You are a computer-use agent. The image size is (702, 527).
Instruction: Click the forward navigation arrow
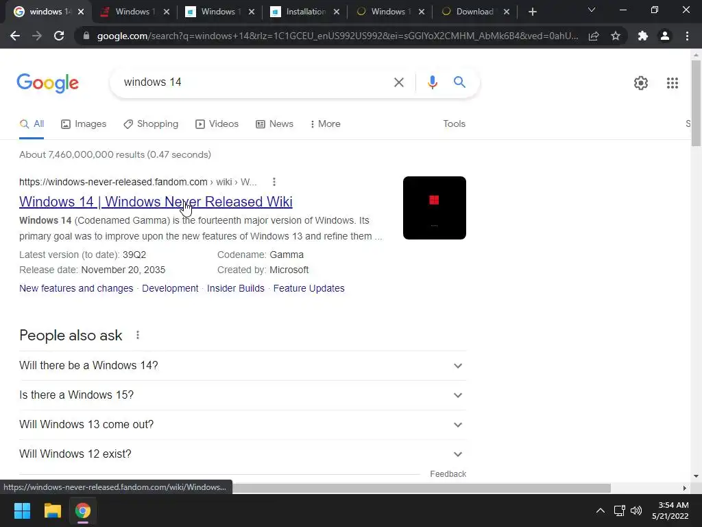[37, 36]
